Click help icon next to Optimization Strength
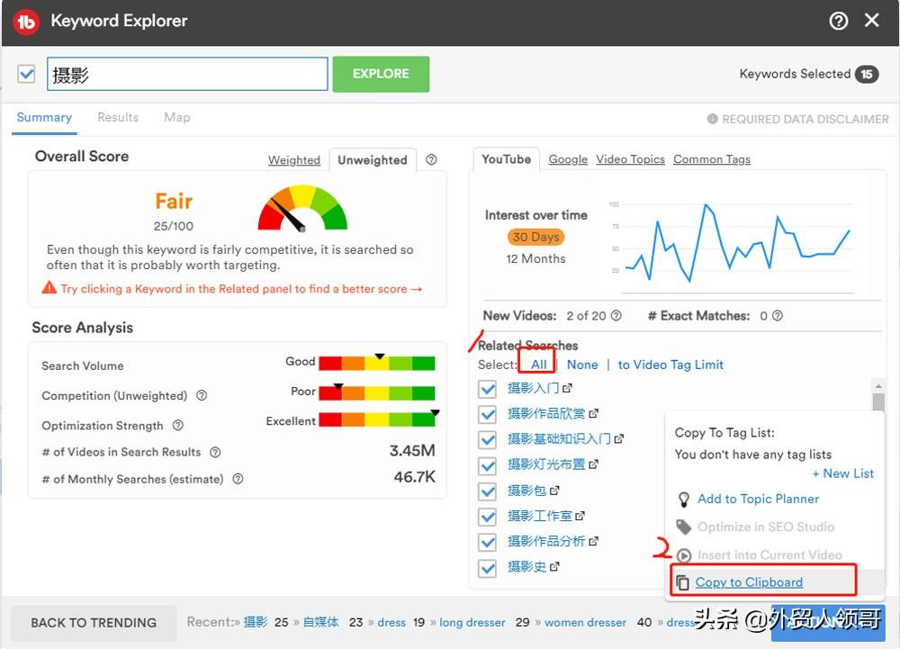Image resolution: width=900 pixels, height=649 pixels. 178,425
